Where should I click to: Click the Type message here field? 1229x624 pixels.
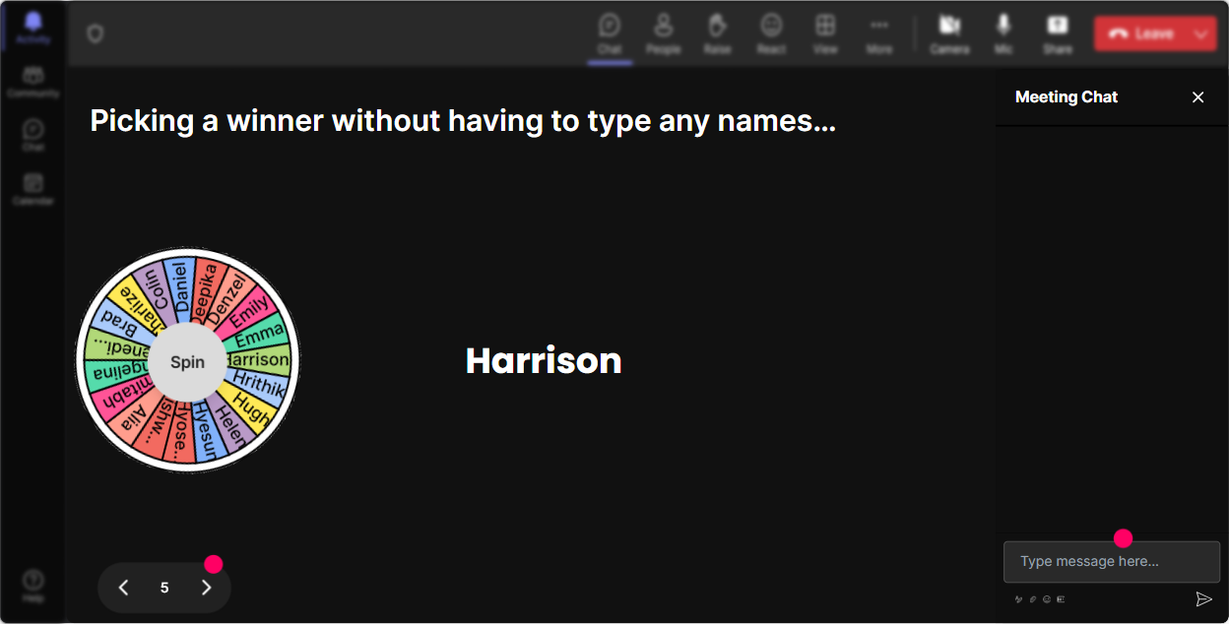pos(1112,561)
